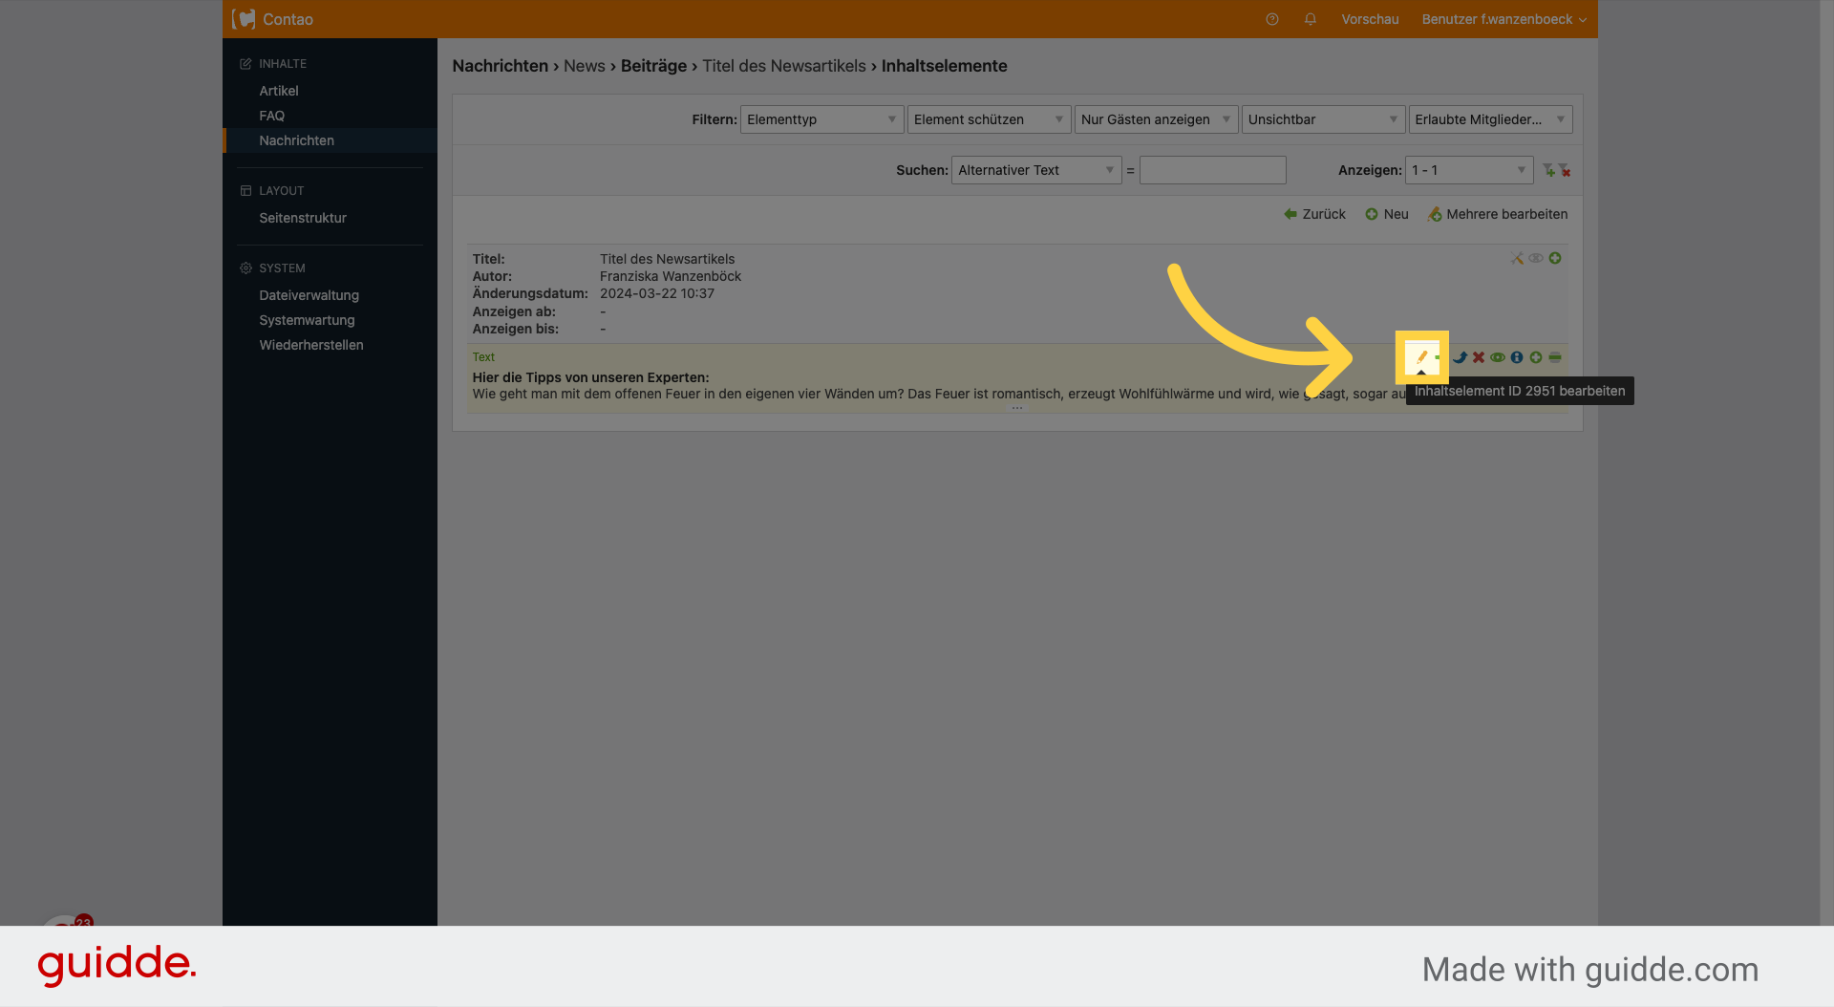Viewport: 1834px width, 1007px height.
Task: Reset filters with the funnel red X icon
Action: click(1565, 170)
